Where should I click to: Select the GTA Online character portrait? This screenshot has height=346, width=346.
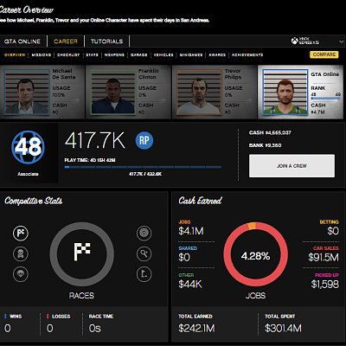[285, 92]
